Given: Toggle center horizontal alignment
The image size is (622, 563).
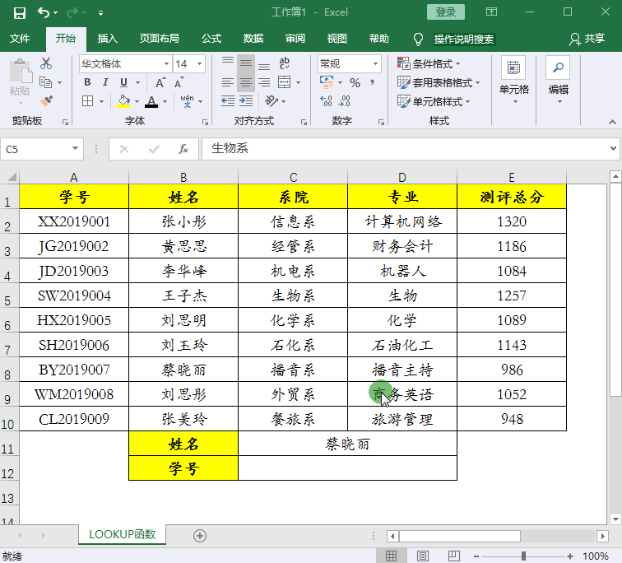Looking at the screenshot, I should (246, 82).
